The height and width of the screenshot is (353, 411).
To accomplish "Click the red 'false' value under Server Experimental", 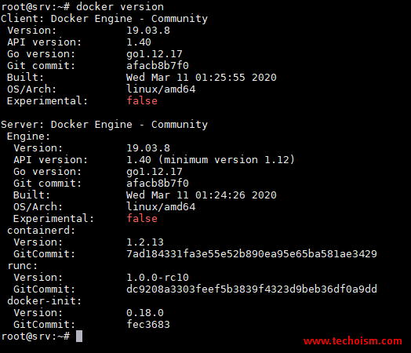I will pyautogui.click(x=142, y=219).
